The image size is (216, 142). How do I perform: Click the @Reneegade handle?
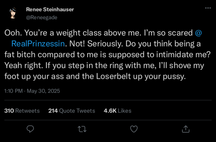(x=42, y=17)
